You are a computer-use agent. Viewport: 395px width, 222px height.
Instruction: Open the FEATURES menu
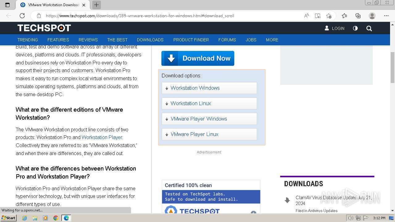pos(58,40)
